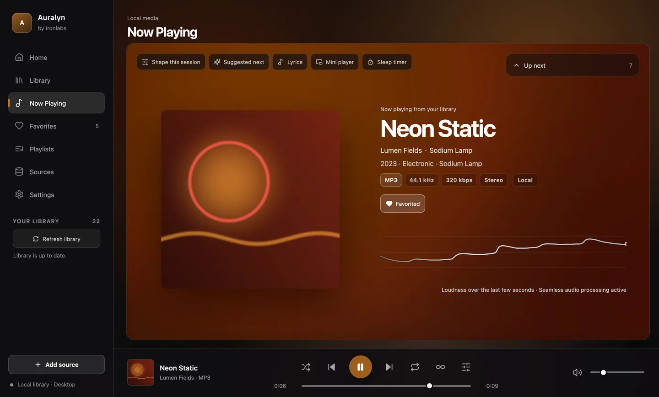The width and height of the screenshot is (659, 397).
Task: Open artist Lumen Fields below song title
Action: pos(401,150)
